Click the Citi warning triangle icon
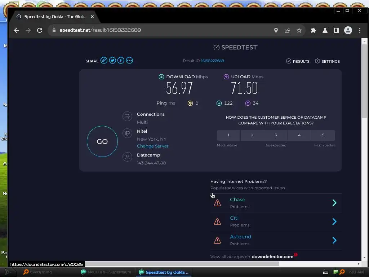This screenshot has width=369, height=277. coord(217,221)
